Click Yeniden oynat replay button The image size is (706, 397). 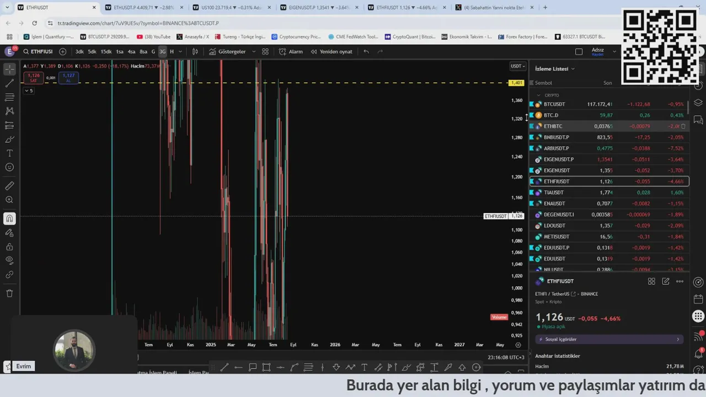331,51
